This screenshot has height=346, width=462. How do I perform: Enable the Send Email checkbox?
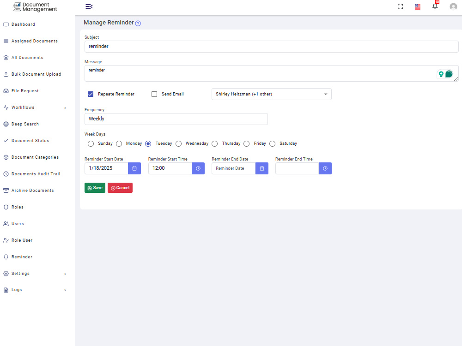click(x=154, y=94)
